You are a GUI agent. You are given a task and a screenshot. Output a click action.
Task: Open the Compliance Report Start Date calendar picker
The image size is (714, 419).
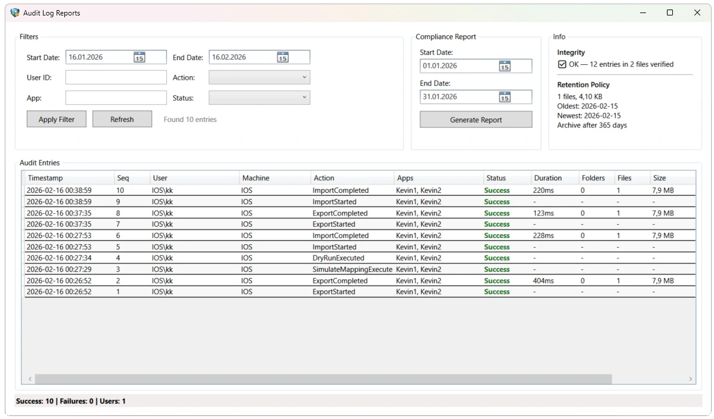(505, 65)
